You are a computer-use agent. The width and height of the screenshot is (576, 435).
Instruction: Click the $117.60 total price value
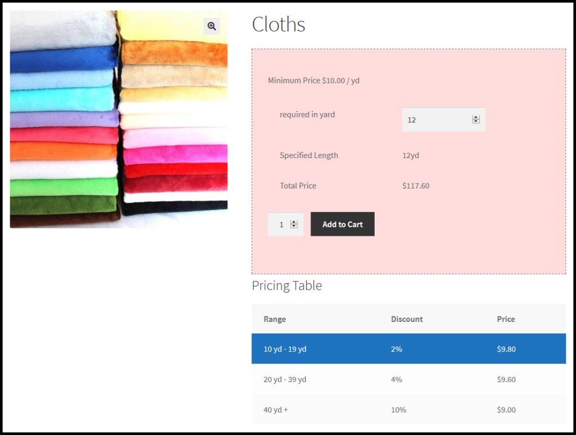pos(416,186)
